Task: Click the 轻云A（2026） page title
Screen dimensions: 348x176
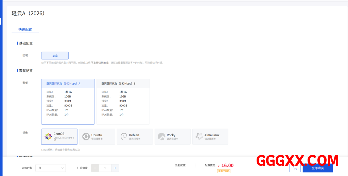Action: tap(28, 14)
